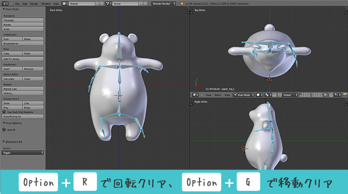Open the Pose menu in viewport header
348x194 pixels.
[x=227, y=95]
